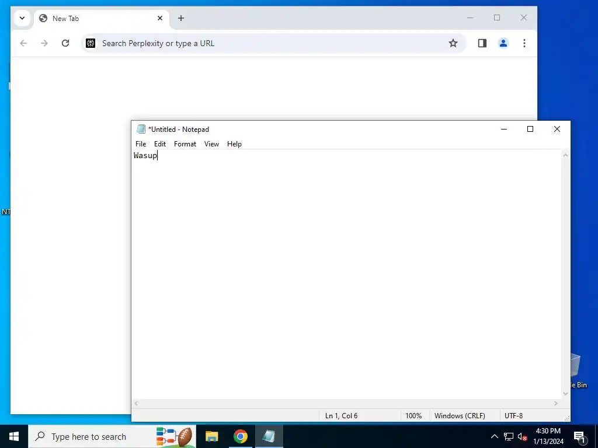Open the Help menu in Notepad
598x448 pixels.
(x=234, y=144)
